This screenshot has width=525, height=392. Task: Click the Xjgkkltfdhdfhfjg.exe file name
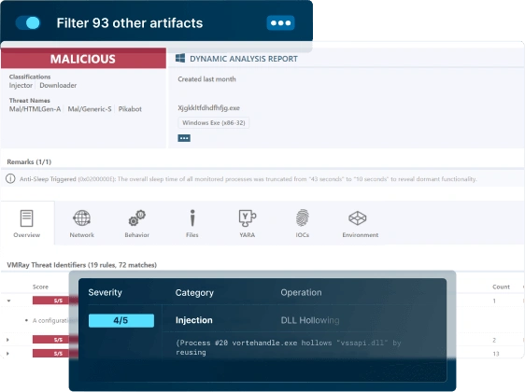208,107
